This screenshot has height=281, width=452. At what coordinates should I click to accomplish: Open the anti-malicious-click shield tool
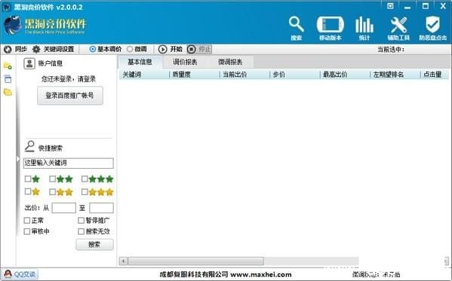pos(432,28)
